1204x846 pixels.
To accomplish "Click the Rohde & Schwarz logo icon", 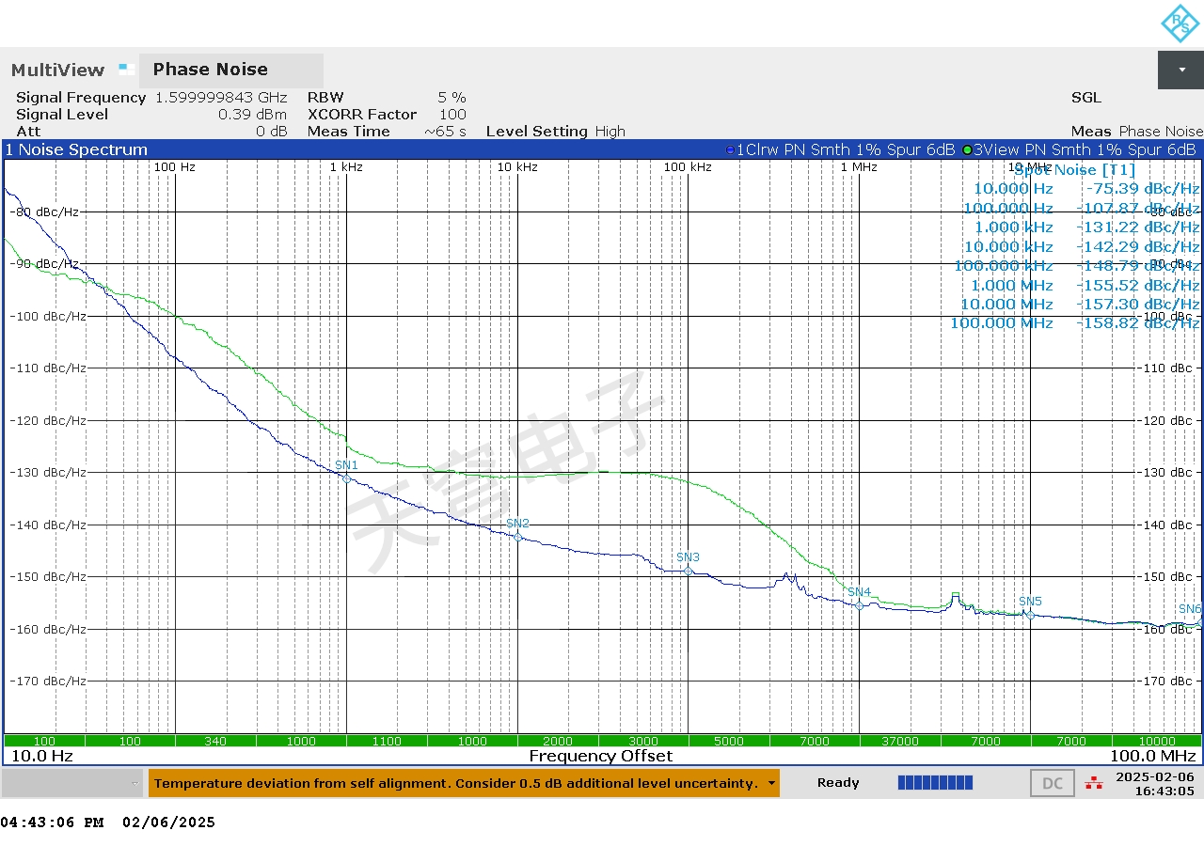I will tap(1180, 23).
